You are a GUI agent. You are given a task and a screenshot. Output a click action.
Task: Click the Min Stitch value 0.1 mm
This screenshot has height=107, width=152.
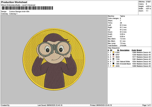pyautogui.click(x=123, y=41)
